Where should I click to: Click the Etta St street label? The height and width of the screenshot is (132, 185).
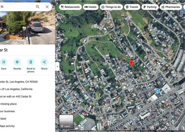[106, 22]
